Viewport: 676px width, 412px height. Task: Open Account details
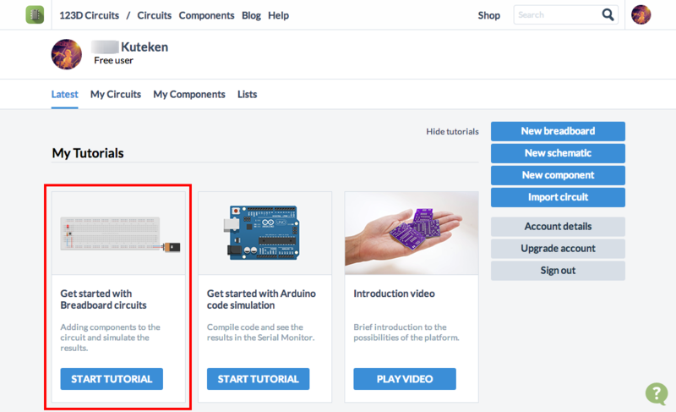(558, 227)
